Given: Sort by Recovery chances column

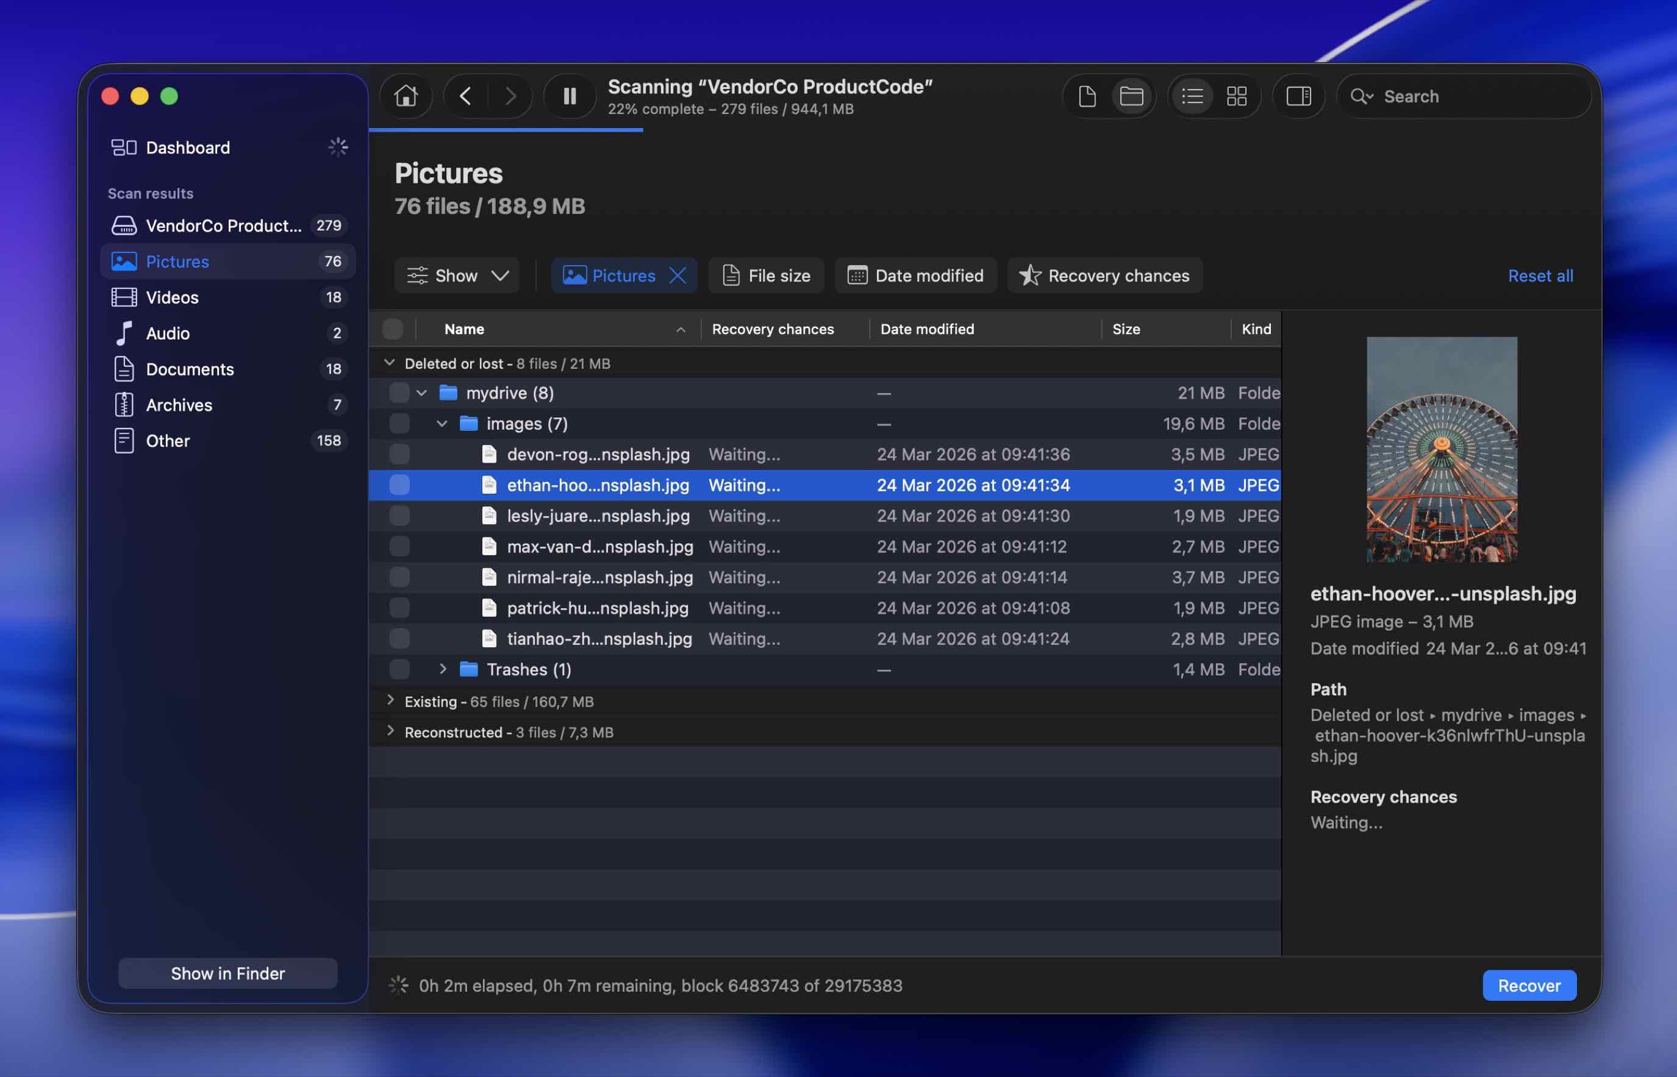Looking at the screenshot, I should (x=784, y=329).
